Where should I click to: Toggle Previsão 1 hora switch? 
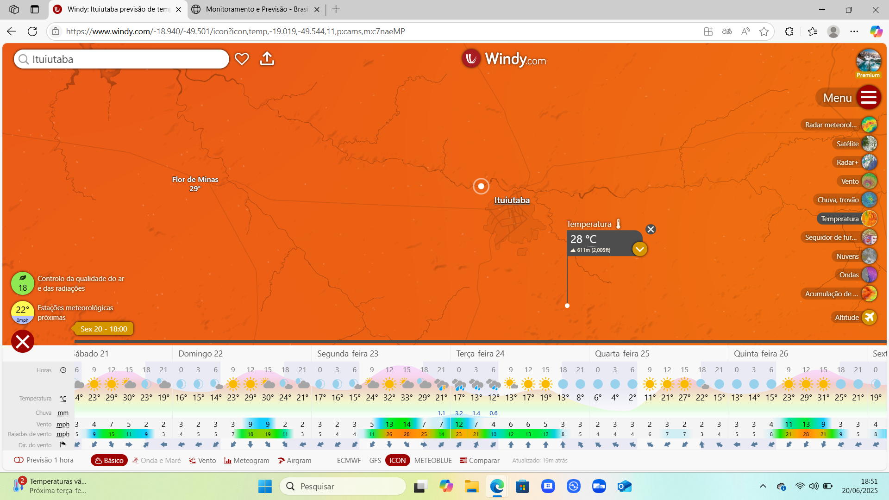[19, 460]
